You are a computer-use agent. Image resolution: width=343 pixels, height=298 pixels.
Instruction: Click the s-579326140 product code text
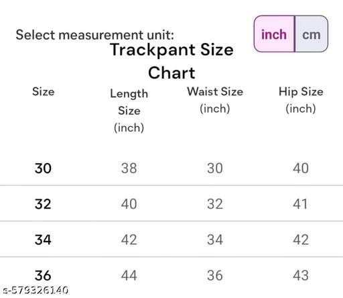36,290
